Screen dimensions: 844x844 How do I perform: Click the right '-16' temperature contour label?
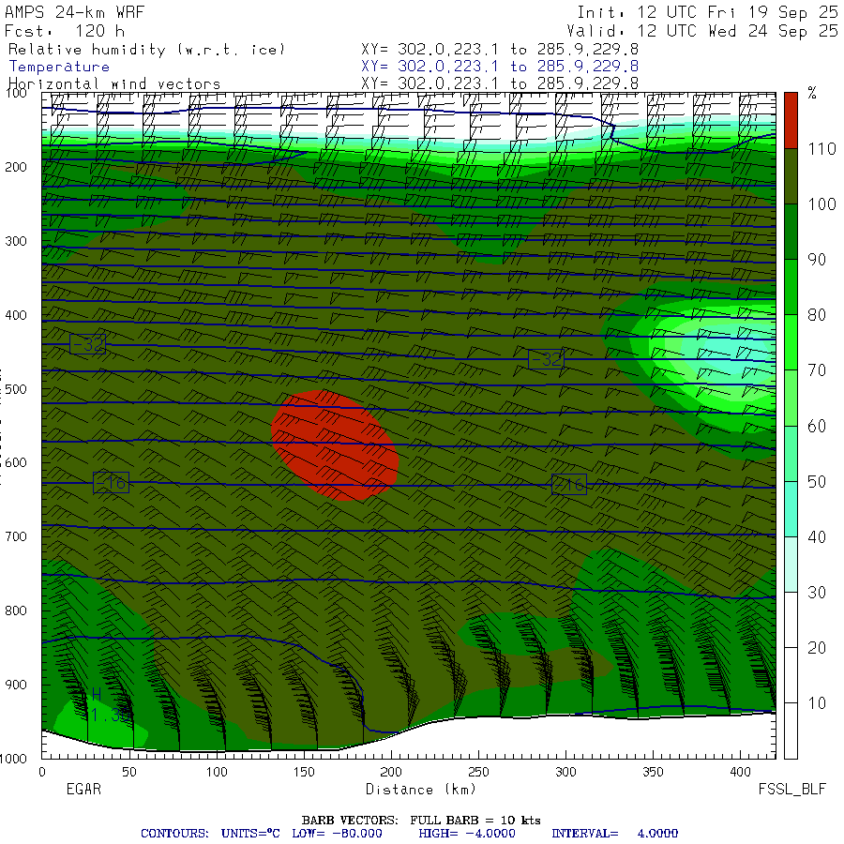(569, 485)
